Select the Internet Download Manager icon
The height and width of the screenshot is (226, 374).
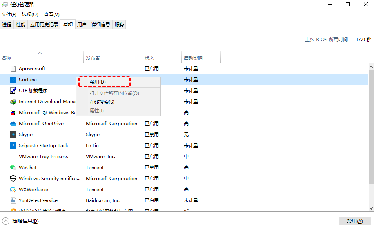(13, 101)
